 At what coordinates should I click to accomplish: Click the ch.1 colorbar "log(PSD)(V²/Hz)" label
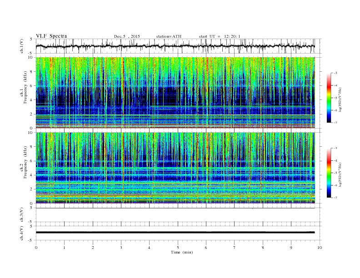[340, 99]
